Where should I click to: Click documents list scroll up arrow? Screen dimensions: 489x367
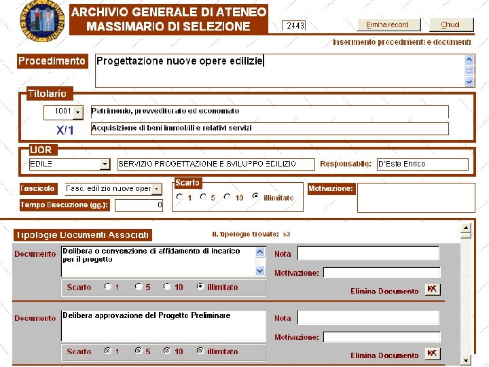[466, 228]
